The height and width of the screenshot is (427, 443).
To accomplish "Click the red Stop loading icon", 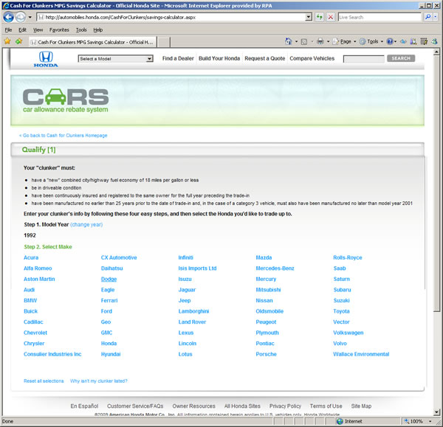I will (330, 16).
